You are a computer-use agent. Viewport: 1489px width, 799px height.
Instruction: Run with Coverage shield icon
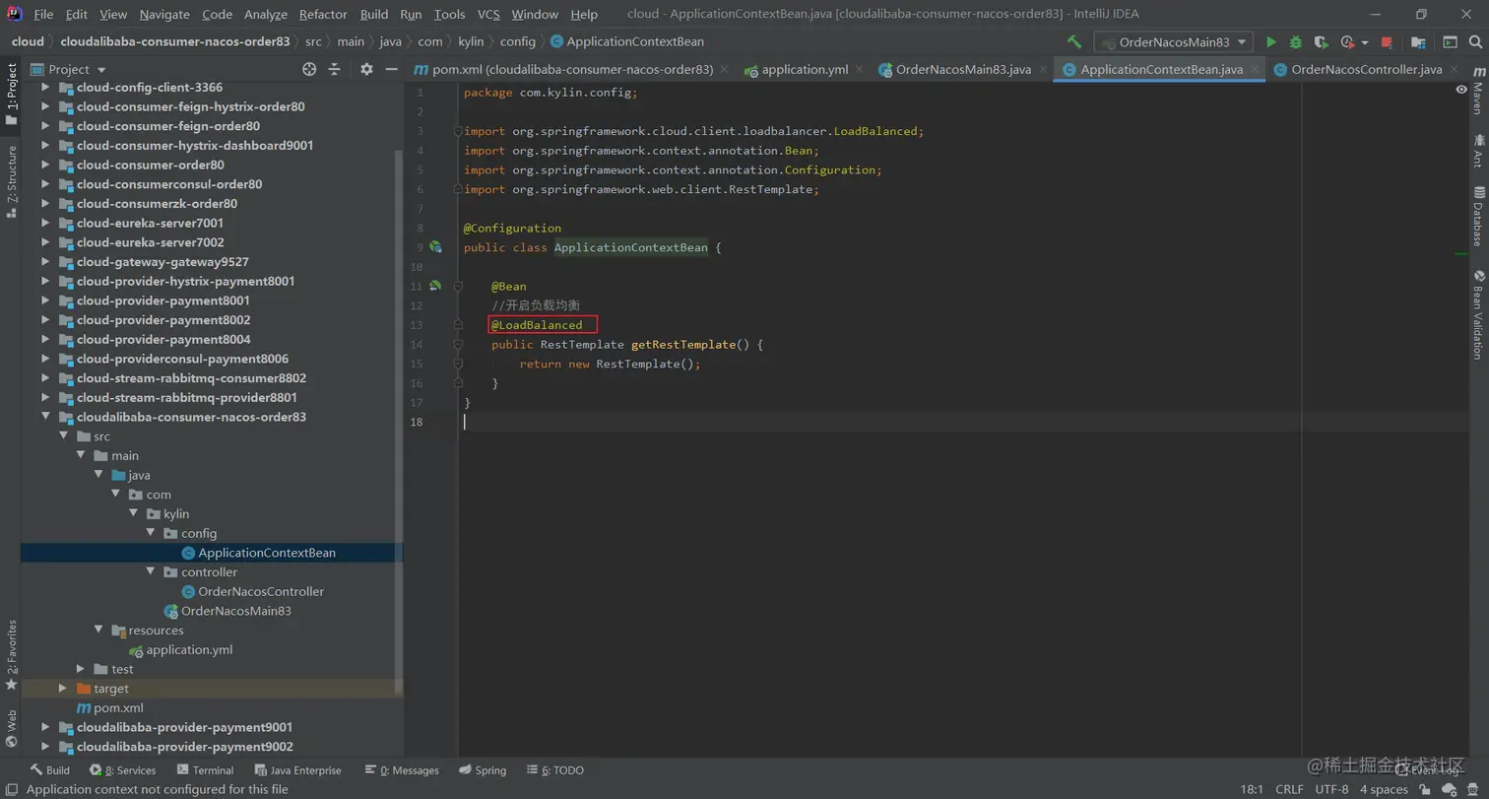coord(1322,42)
